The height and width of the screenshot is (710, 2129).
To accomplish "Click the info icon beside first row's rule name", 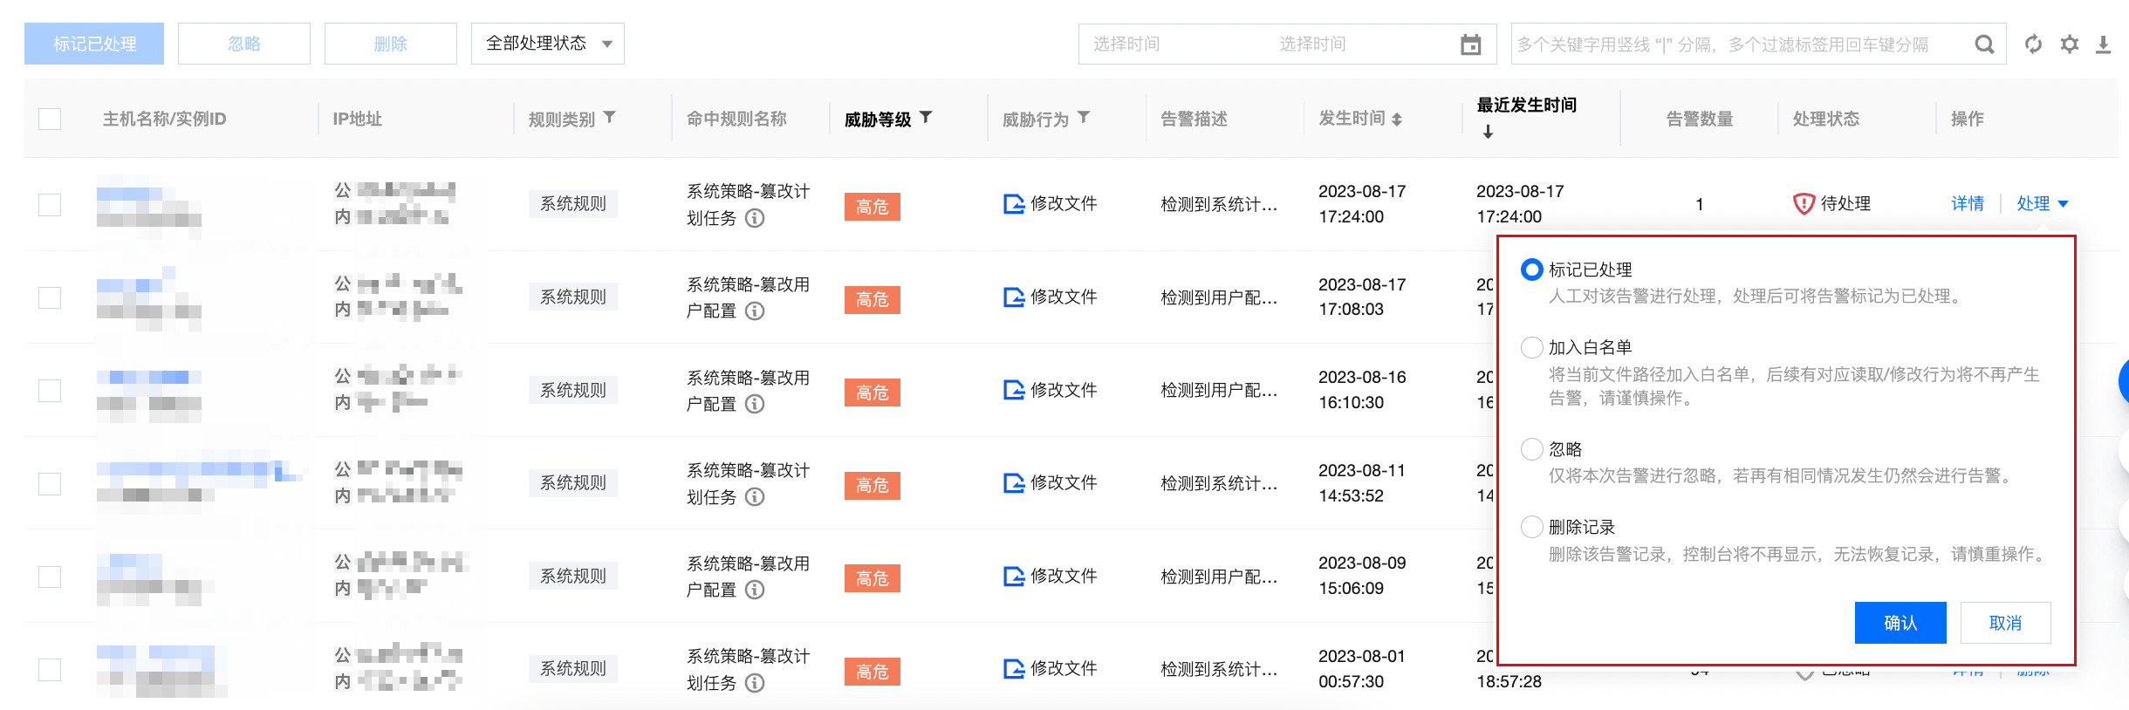I will [756, 218].
